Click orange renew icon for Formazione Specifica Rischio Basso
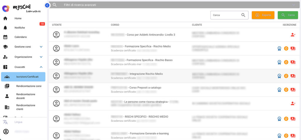This screenshot has height=140, width=301. [x=286, y=62]
